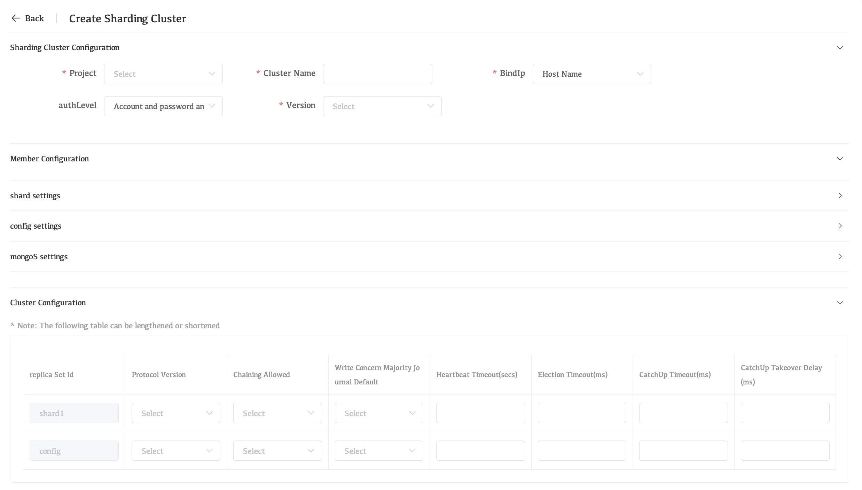Collapse the Sharding Cluster Configuration section chevron
The height and width of the screenshot is (490, 862).
(x=840, y=48)
